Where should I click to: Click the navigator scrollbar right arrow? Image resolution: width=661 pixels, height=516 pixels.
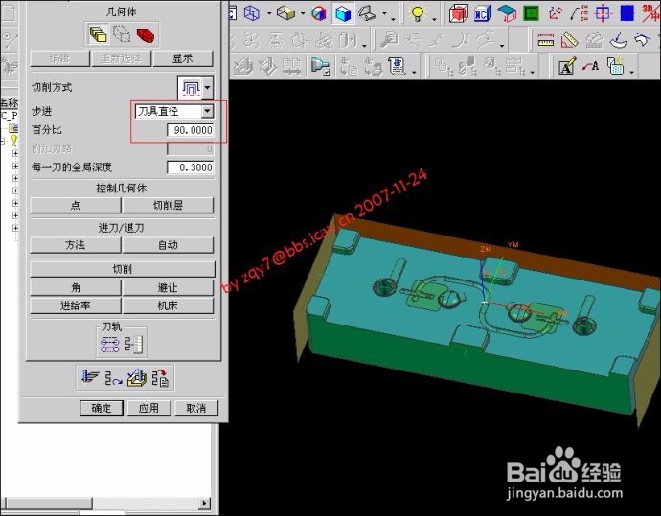[205, 503]
